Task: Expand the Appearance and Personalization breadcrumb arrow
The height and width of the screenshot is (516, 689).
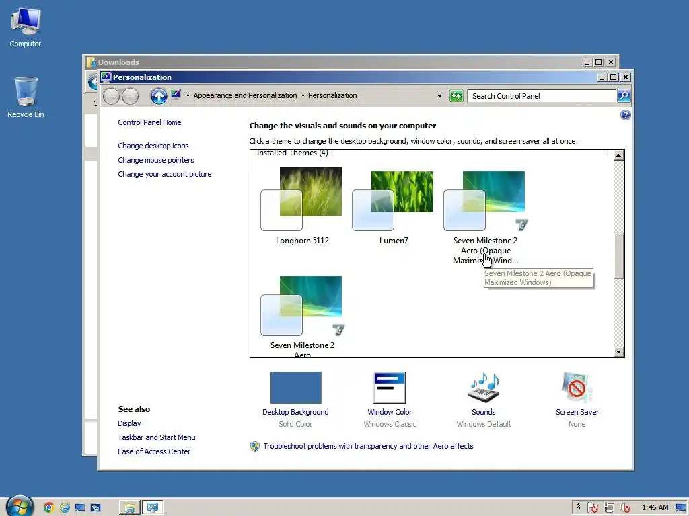Action: 303,95
